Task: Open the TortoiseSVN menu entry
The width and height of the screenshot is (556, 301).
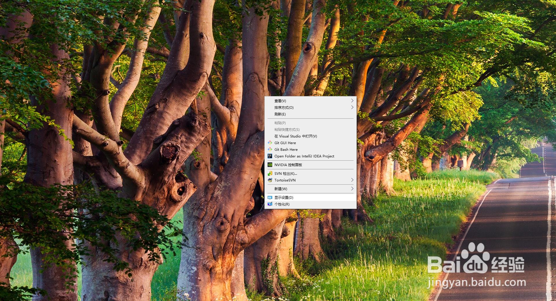Action: click(310, 180)
